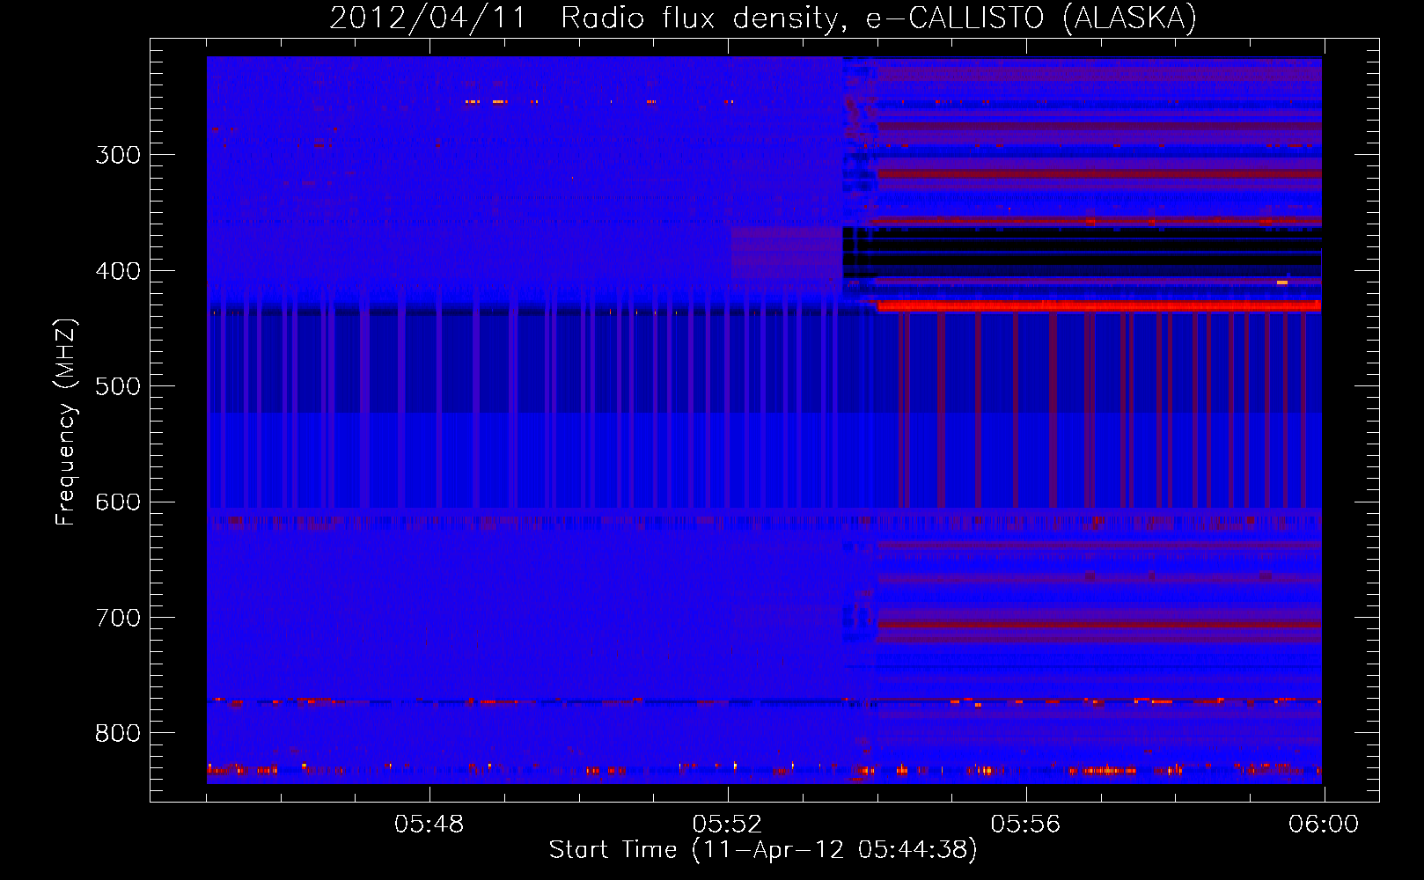Viewport: 1424px width, 880px height.
Task: Click the "Start Time (11-Apr-12 05:44:38)" axis label
Action: tap(763, 850)
